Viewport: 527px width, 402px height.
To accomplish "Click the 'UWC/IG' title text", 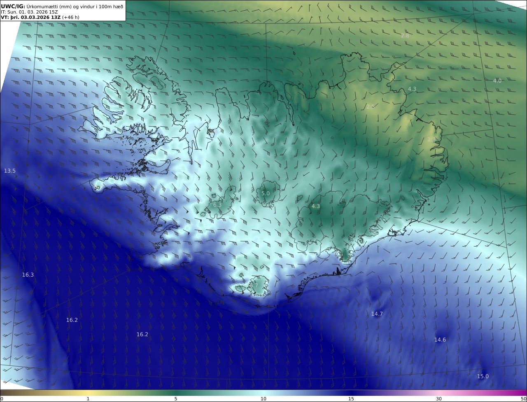I will (13, 6).
